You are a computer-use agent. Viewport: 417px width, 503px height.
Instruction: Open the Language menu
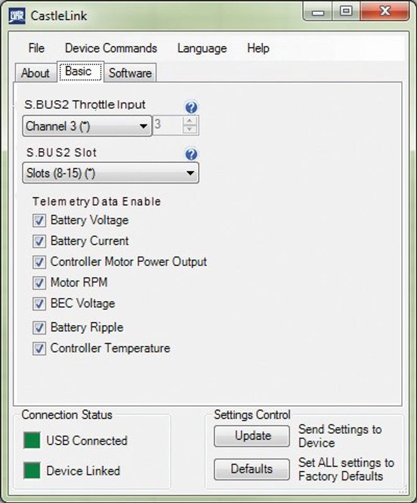tap(202, 48)
